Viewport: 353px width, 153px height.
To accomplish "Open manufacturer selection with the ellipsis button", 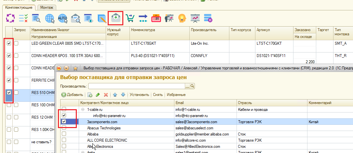I will tap(187, 86).
